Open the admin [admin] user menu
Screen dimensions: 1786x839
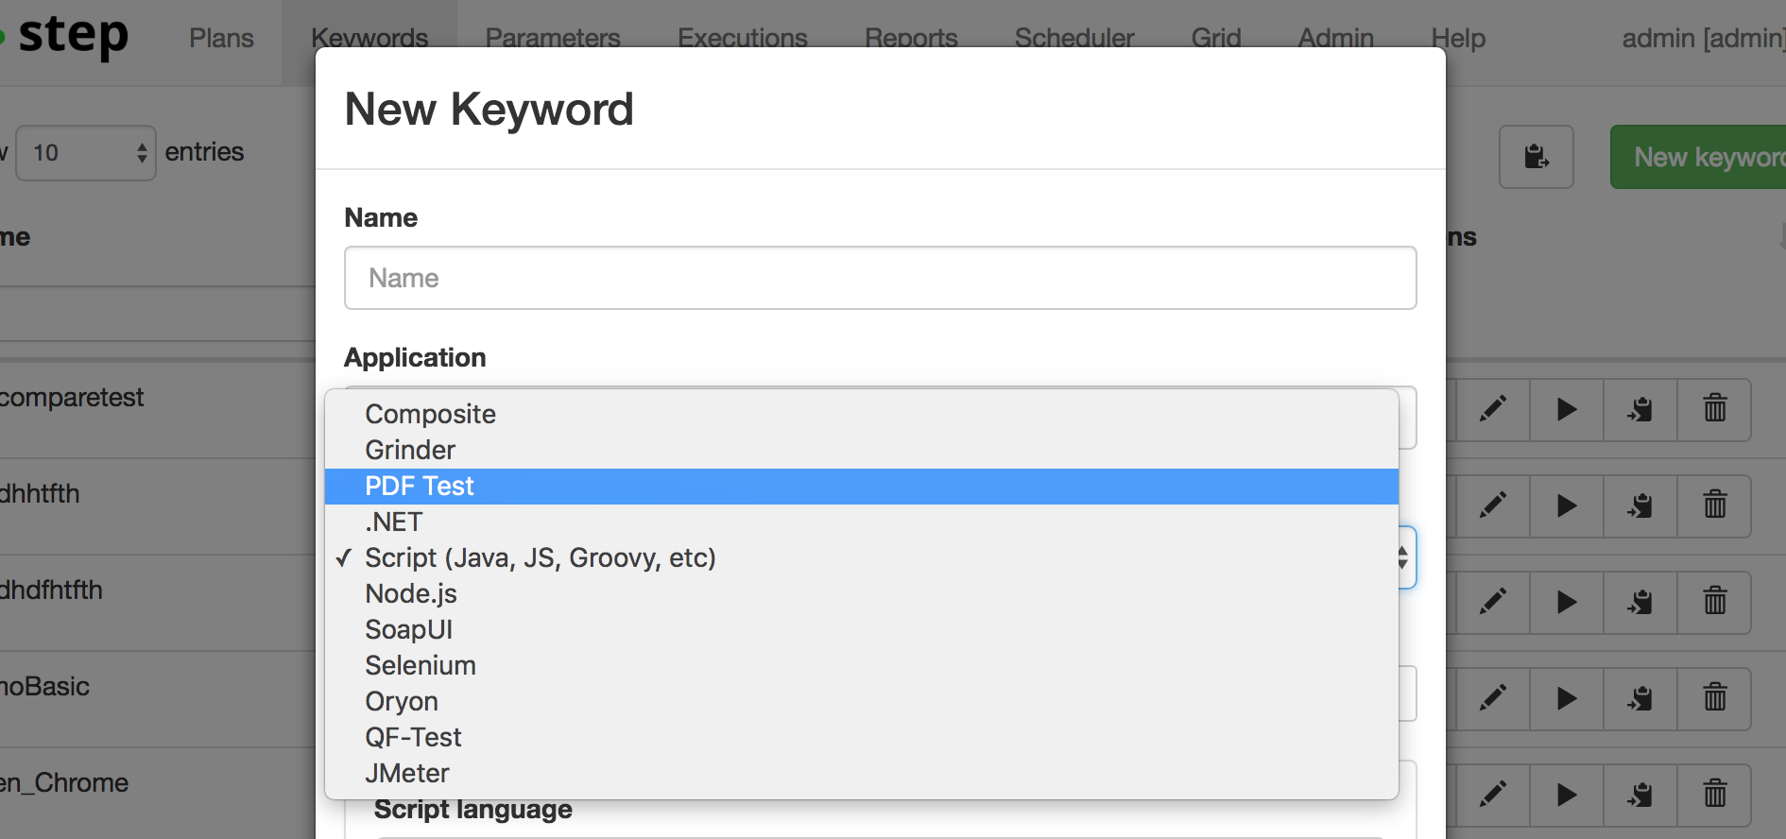pyautogui.click(x=1703, y=39)
